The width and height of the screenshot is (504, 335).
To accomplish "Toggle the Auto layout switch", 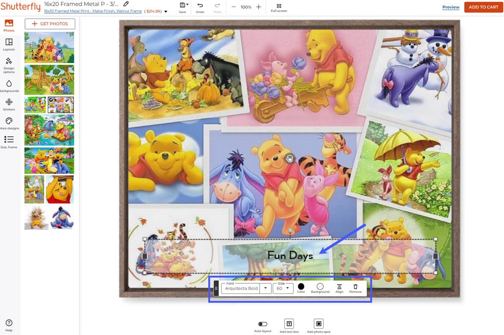I will 263,324.
